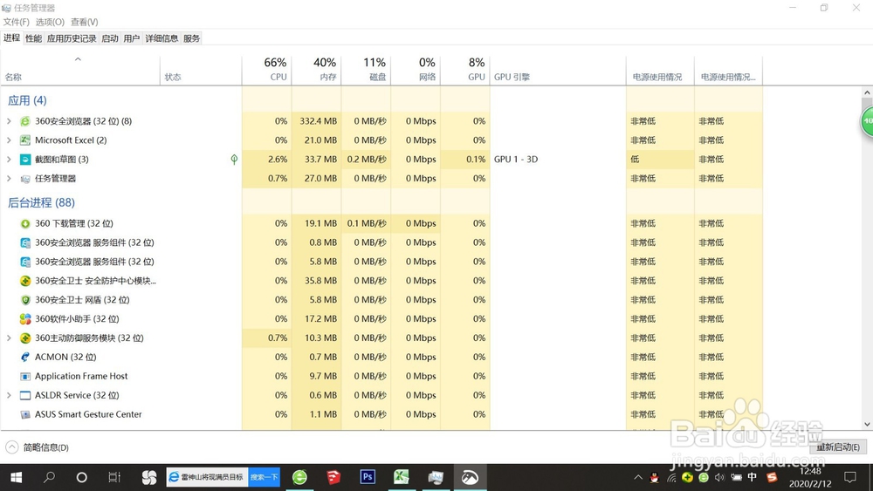Click the ACMON (32 位) process icon
The height and width of the screenshot is (491, 873).
25,357
